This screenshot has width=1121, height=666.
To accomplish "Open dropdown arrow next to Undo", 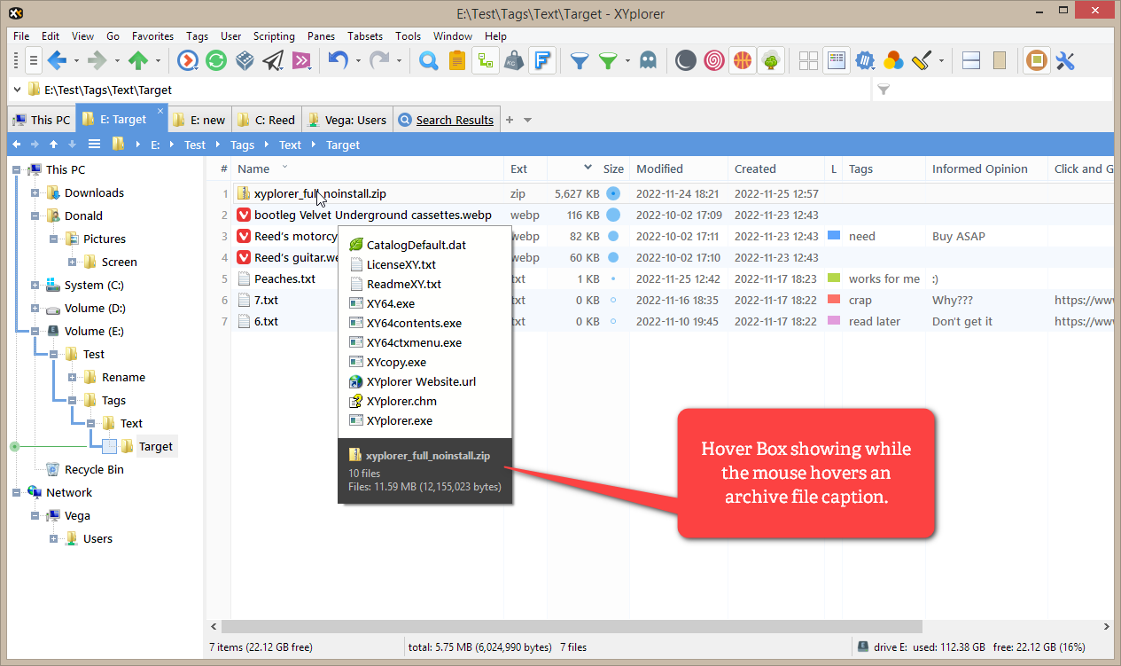I will 359,61.
